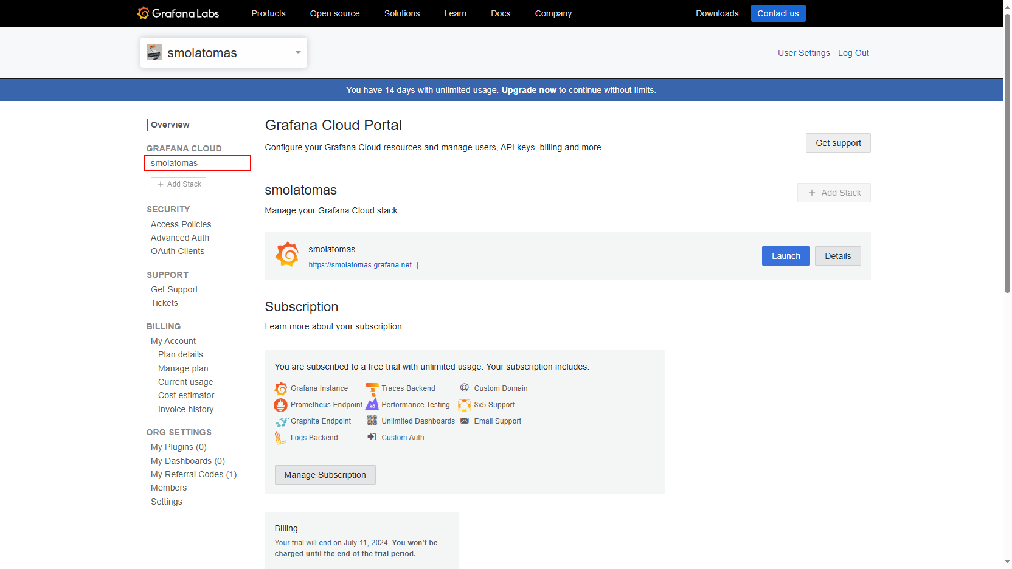Open OAuth Clients in sidebar
Image resolution: width=1012 pixels, height=569 pixels.
177,251
